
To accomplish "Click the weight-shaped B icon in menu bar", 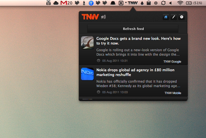I will 48,3.
